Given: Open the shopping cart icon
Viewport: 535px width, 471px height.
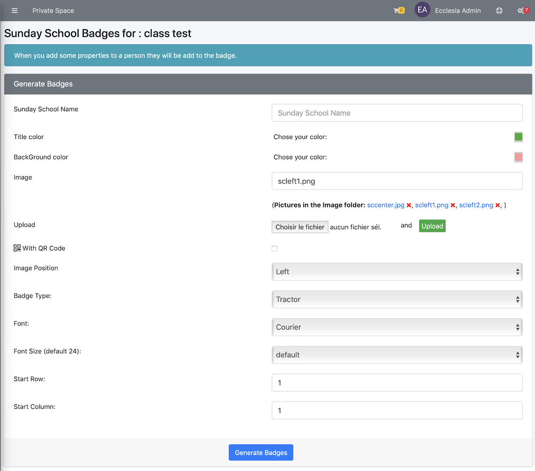Looking at the screenshot, I should pos(398,10).
